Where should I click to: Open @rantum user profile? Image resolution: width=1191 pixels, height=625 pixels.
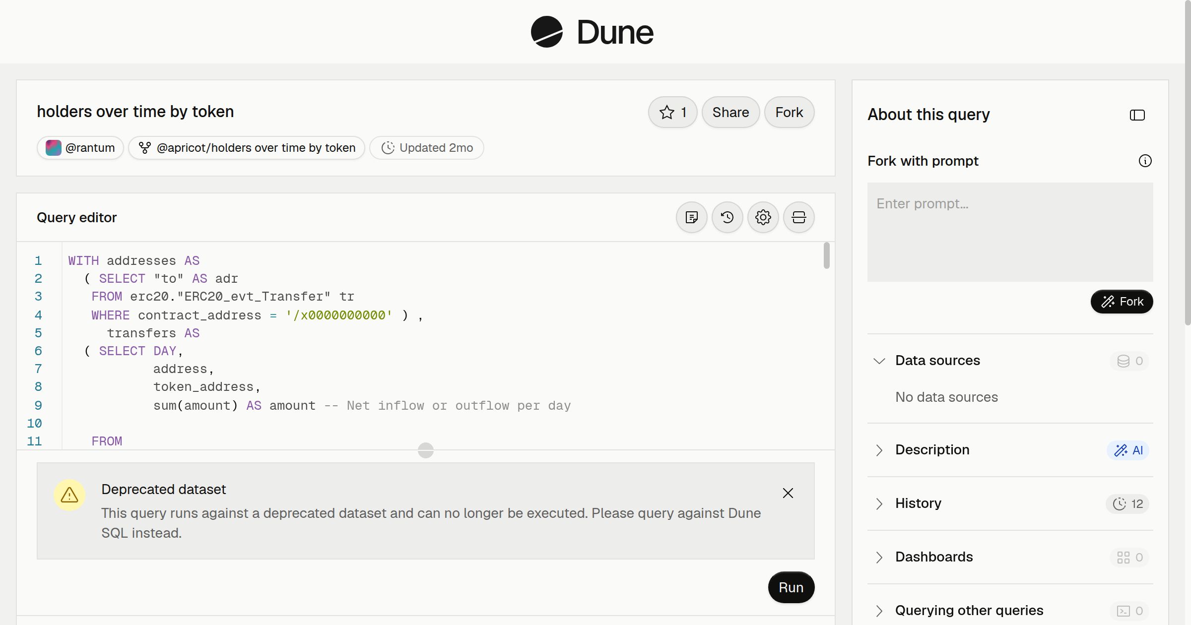[x=80, y=148]
